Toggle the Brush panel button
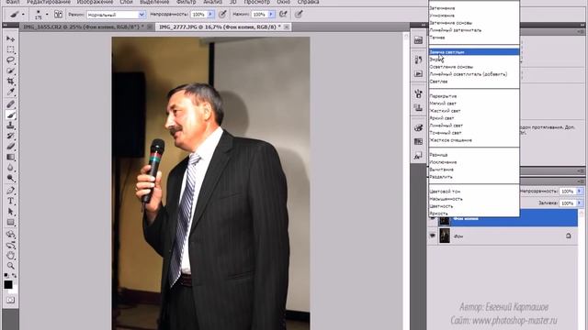The image size is (588, 330). pos(58,15)
